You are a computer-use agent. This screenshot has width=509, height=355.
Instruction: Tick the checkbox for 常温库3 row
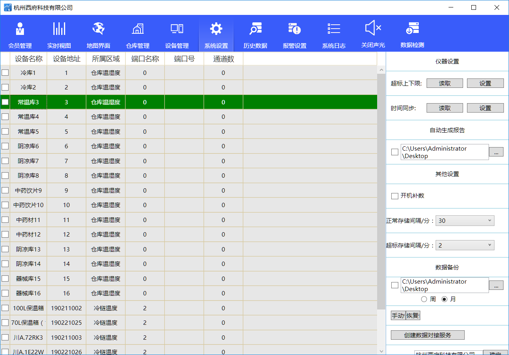click(5, 102)
